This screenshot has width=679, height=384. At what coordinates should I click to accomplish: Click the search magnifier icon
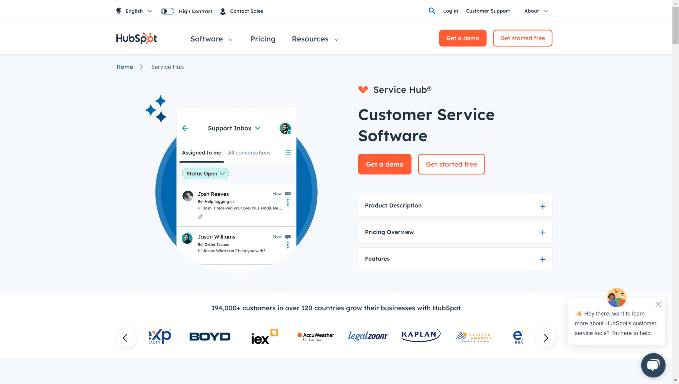click(432, 11)
